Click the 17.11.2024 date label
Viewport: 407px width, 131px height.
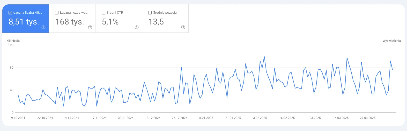[x=99, y=118]
